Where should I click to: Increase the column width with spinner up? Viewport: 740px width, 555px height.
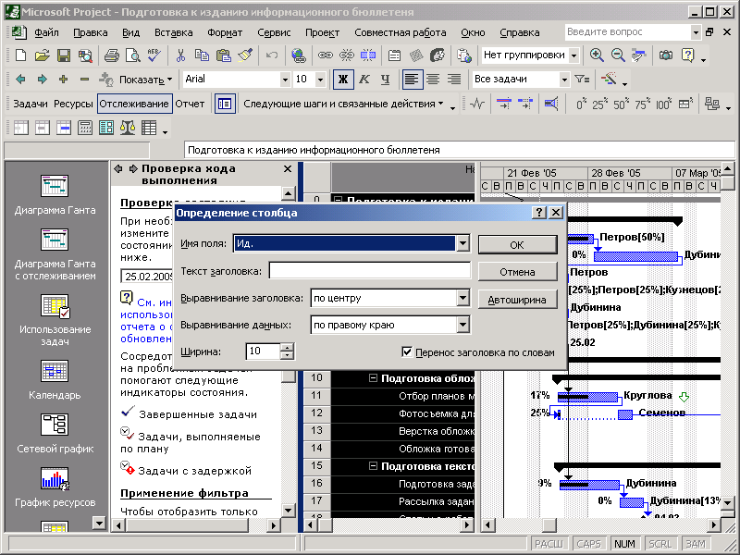pyautogui.click(x=287, y=348)
